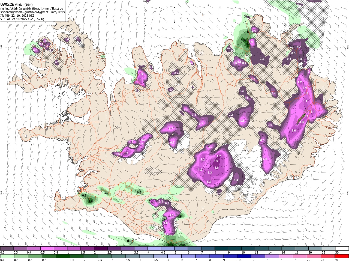Pick the lower-row swatch starting at 14
Screen dimensions: 349x262
tap(272, 256)
